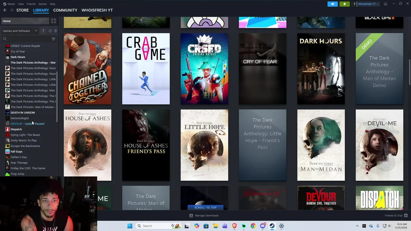Go forward with the right arrow
The width and height of the screenshot is (411, 231).
coord(12,10)
